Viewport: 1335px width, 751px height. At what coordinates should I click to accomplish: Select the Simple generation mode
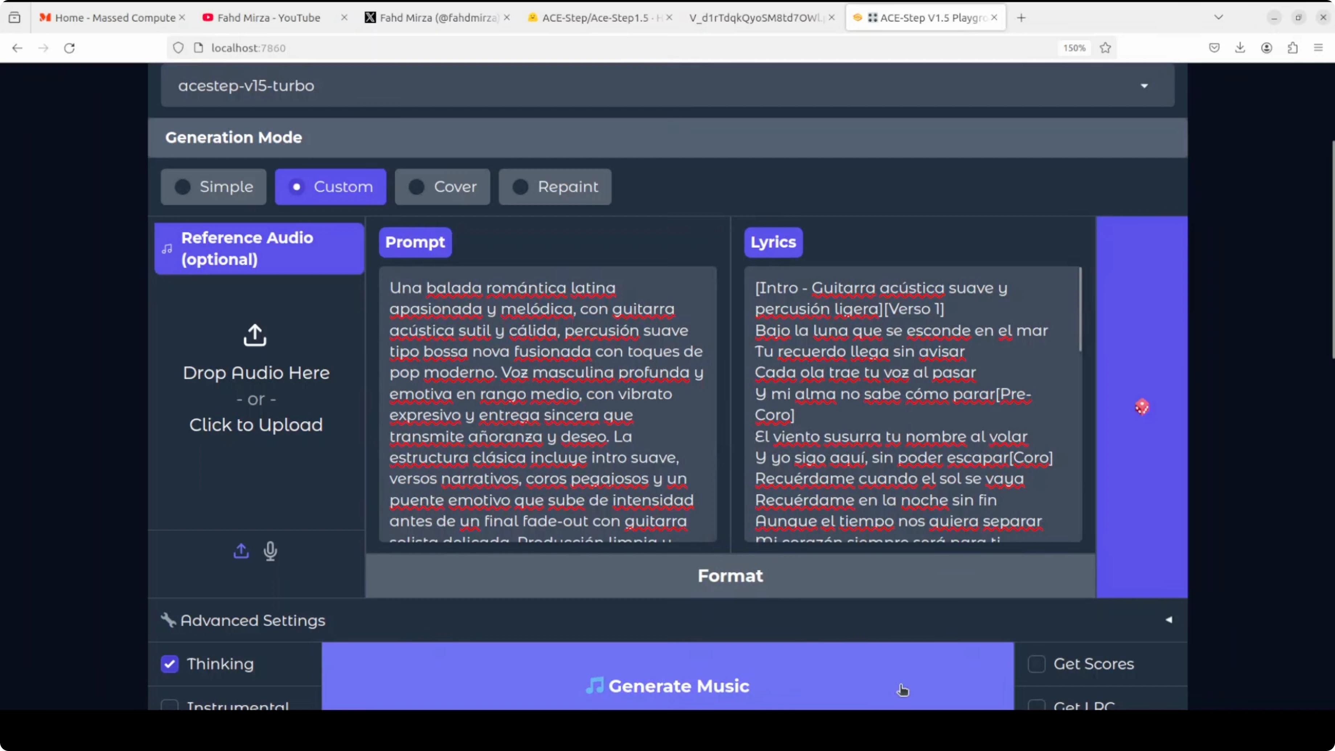(214, 186)
